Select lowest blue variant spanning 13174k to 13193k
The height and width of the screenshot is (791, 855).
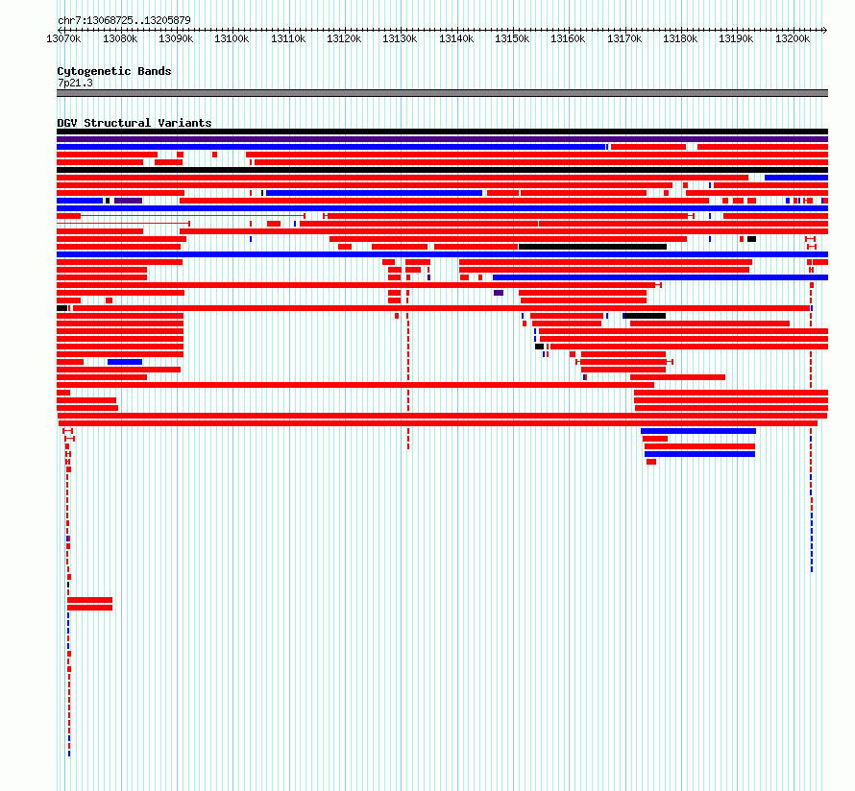[x=699, y=454]
